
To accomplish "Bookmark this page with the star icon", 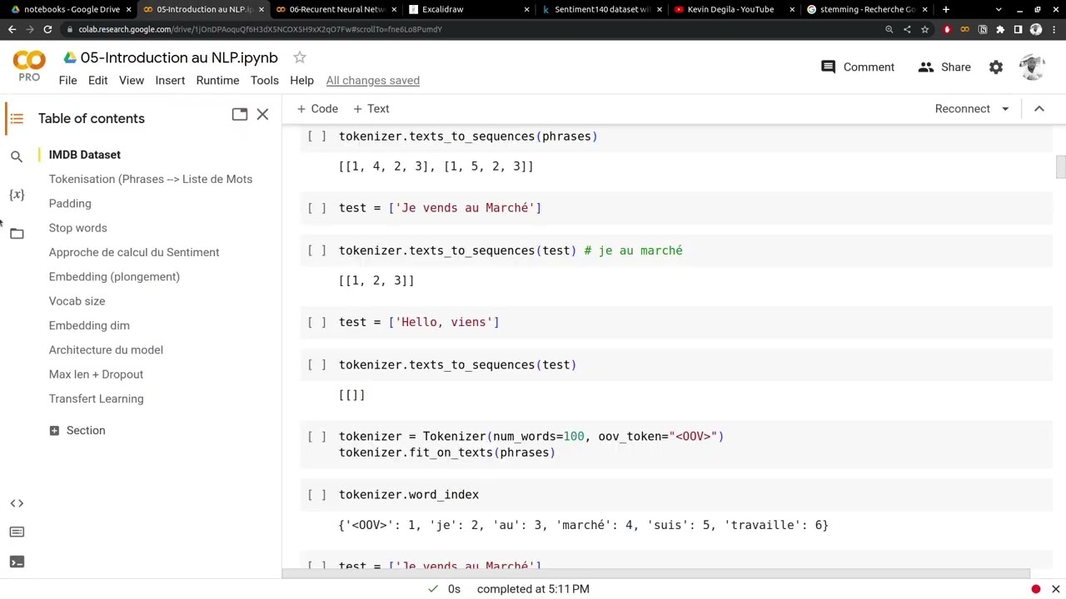I will pos(924,29).
